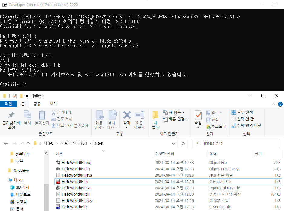Select 내 PC in navigation pane
The width and height of the screenshot is (284, 211).
[x=18, y=180]
